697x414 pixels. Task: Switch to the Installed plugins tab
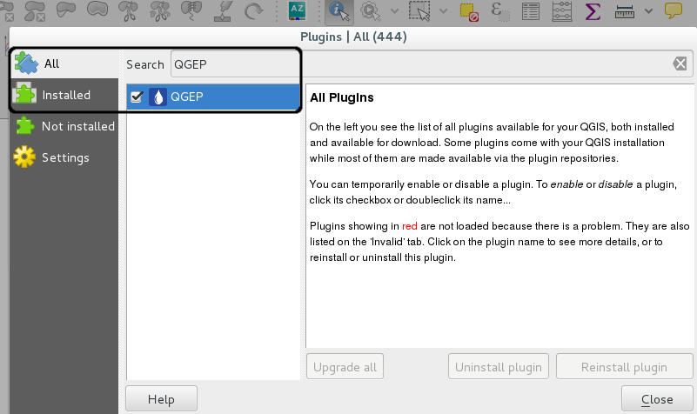64,95
